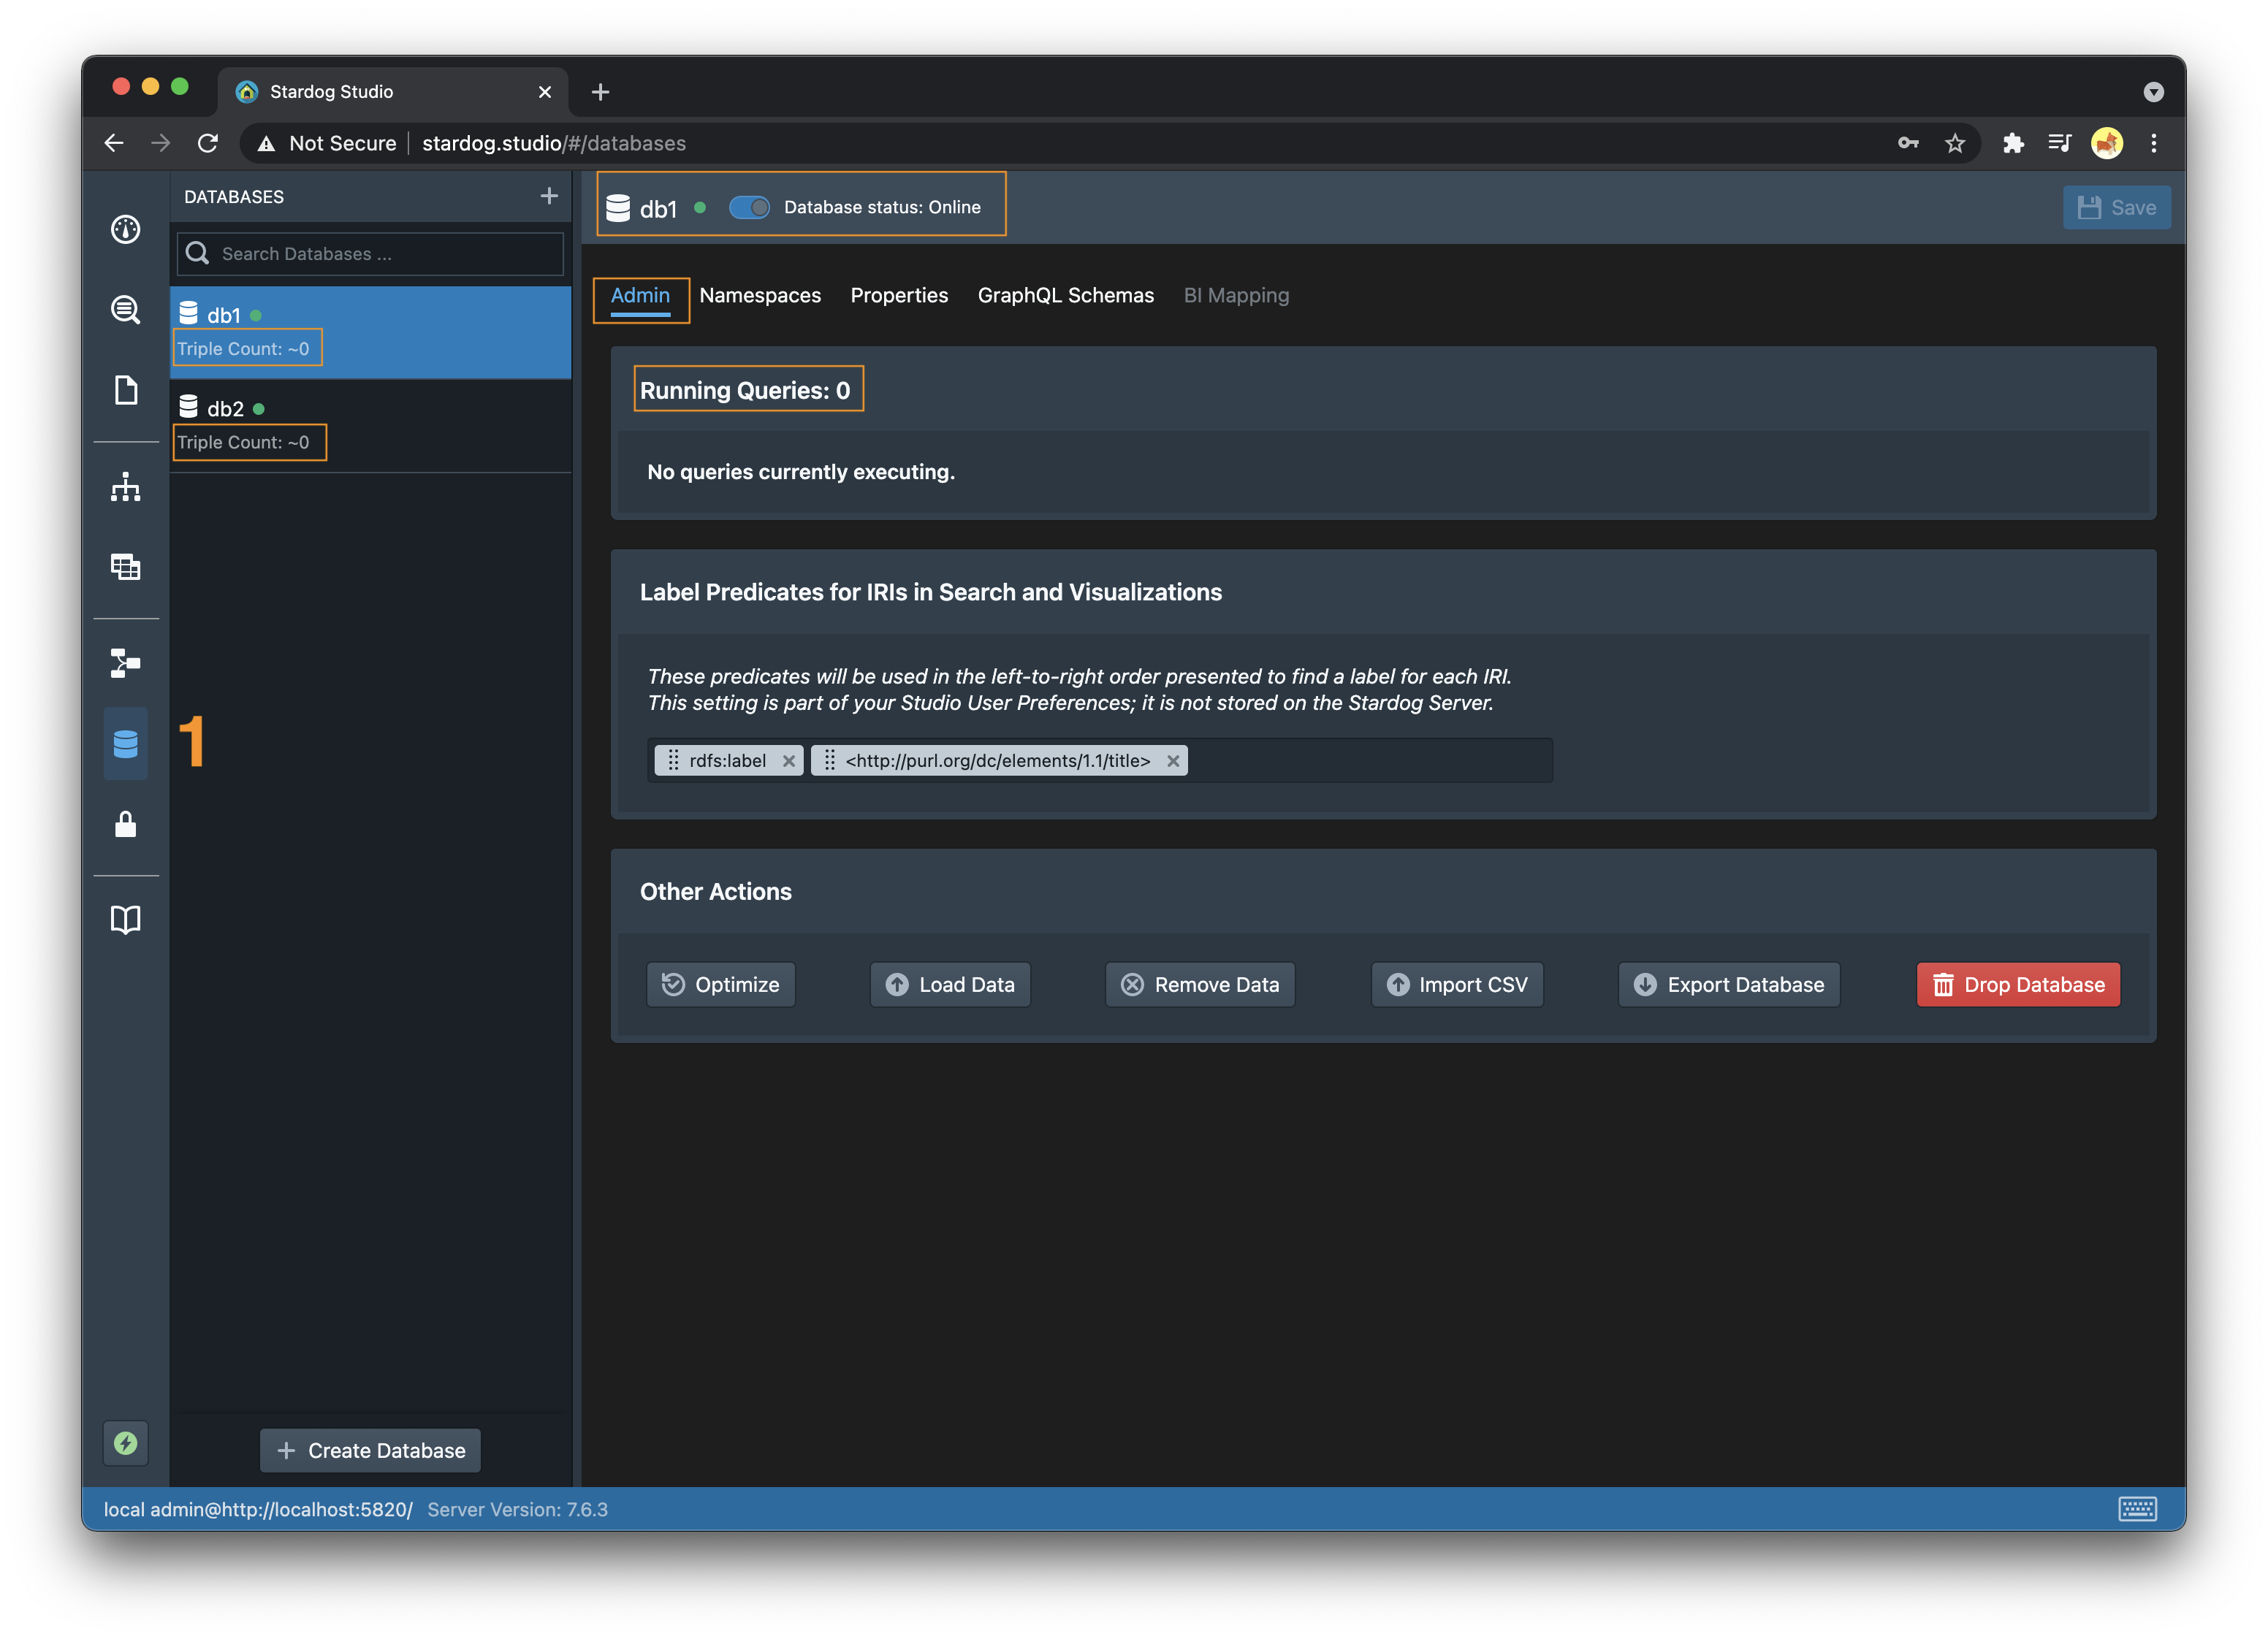Open the Workspace query editor sidebar icon
Image resolution: width=2268 pixels, height=1639 pixels.
[x=125, y=390]
